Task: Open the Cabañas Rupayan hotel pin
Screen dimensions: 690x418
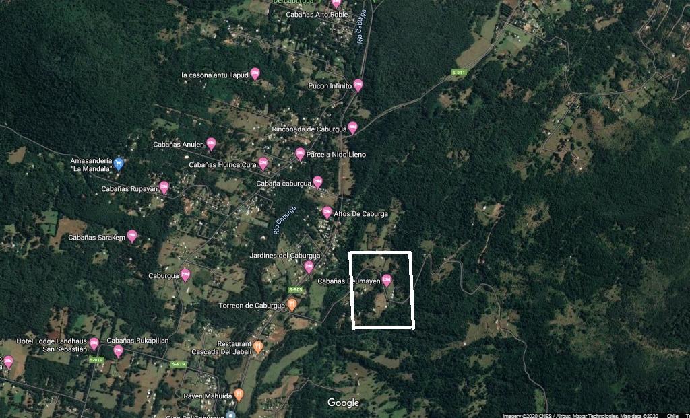Action: point(164,188)
